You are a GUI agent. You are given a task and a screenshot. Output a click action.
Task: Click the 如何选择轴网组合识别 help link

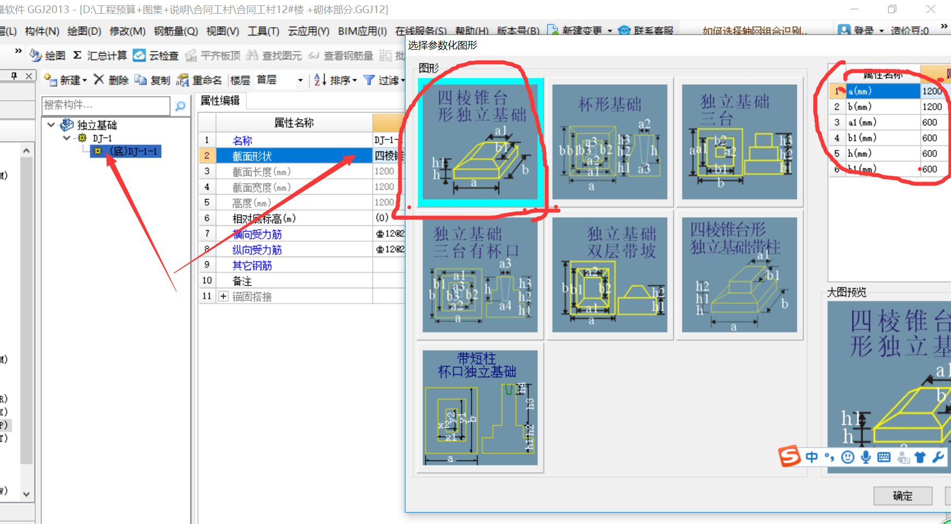tap(755, 31)
